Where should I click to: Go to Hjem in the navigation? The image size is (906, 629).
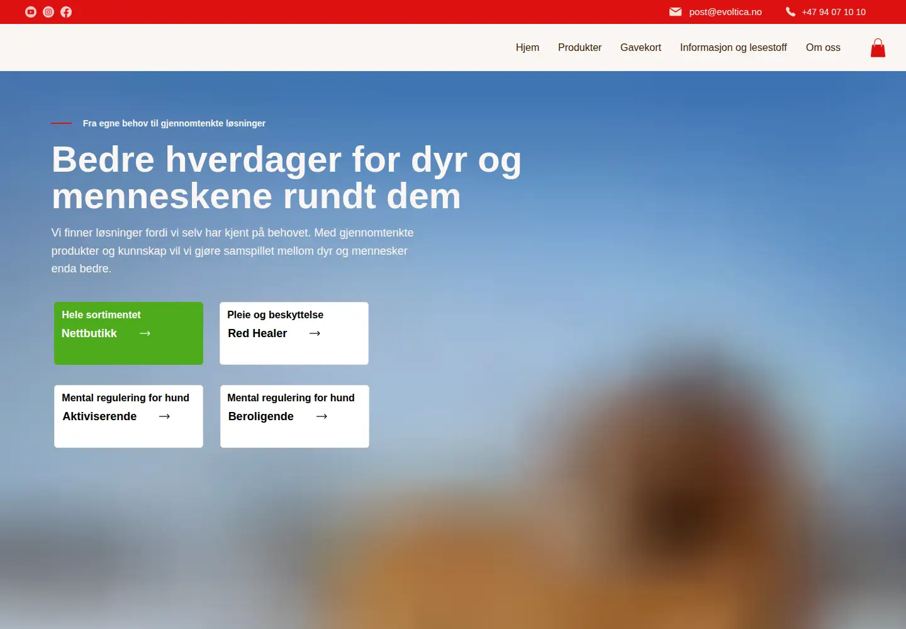point(527,48)
